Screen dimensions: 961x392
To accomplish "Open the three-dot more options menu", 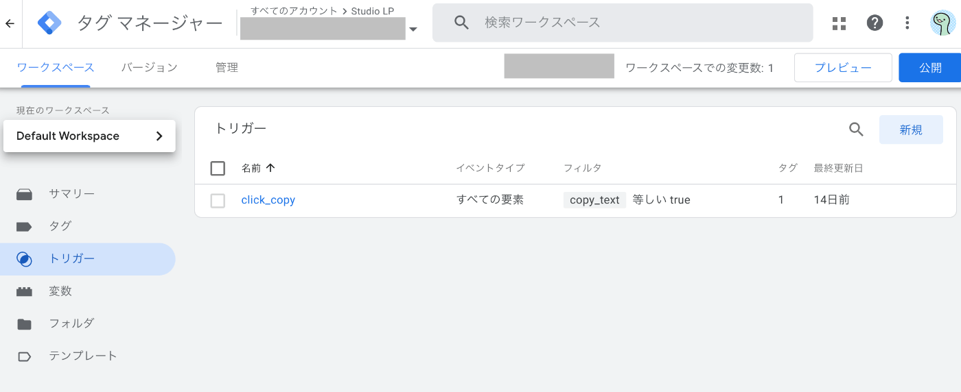I will [x=907, y=23].
